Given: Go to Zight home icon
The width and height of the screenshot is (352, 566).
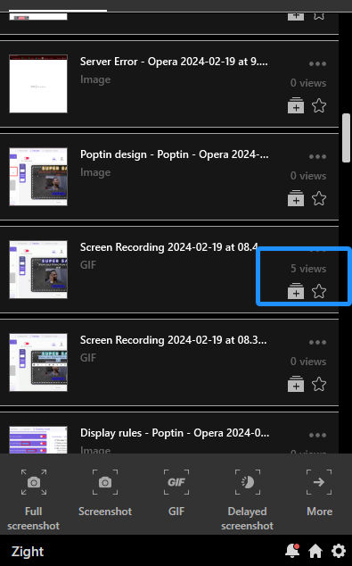Looking at the screenshot, I should 315,551.
